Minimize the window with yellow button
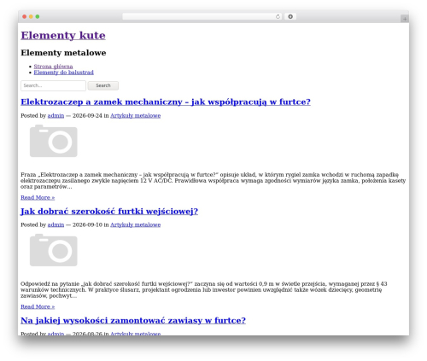This screenshot has width=427, height=361. pyautogui.click(x=31, y=16)
